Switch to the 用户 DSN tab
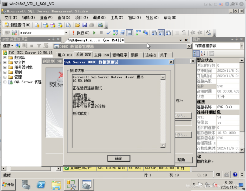The height and width of the screenshot is (191, 246). tap(65, 55)
